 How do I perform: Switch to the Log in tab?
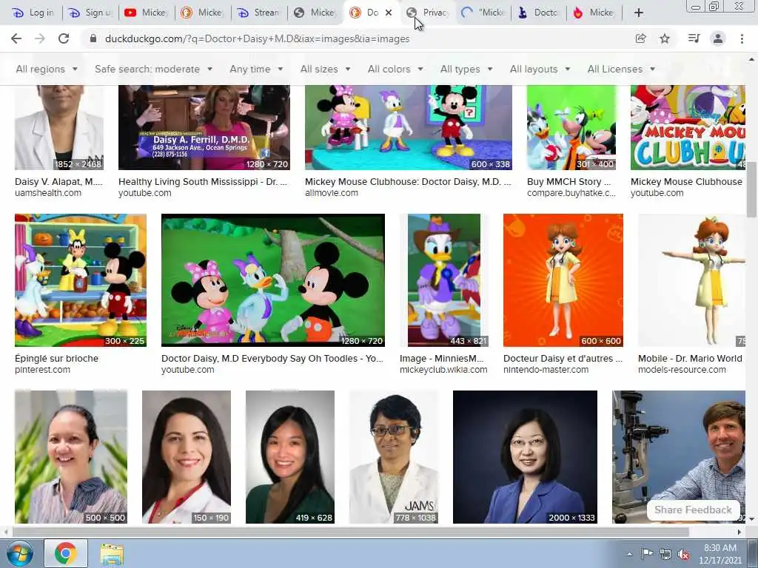33,13
